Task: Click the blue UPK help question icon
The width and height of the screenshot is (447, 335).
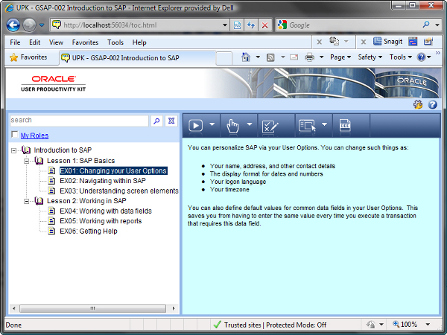Action: pyautogui.click(x=432, y=104)
